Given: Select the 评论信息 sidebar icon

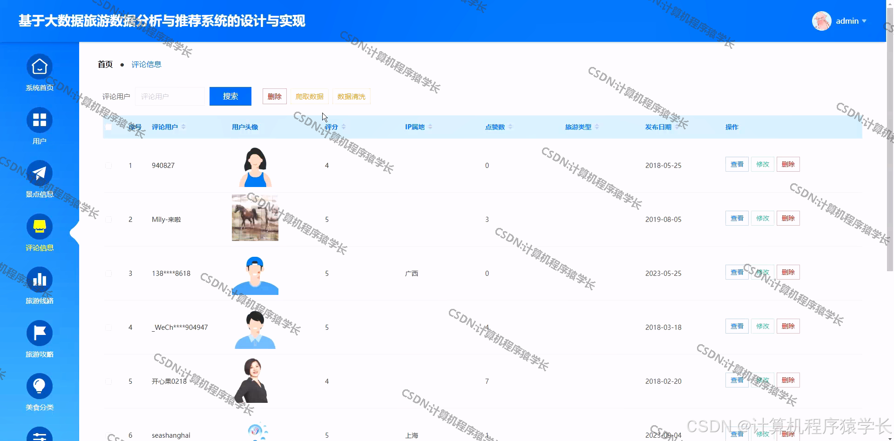Looking at the screenshot, I should (x=40, y=227).
